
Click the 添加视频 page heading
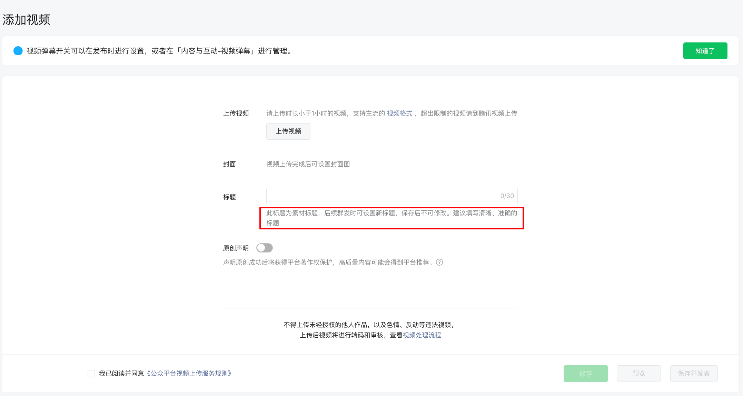(x=27, y=20)
